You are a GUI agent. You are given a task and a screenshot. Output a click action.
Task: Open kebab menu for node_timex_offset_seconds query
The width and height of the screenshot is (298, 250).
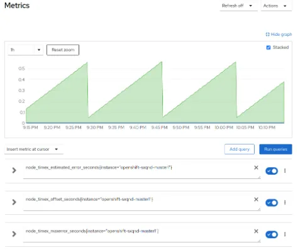point(285,202)
